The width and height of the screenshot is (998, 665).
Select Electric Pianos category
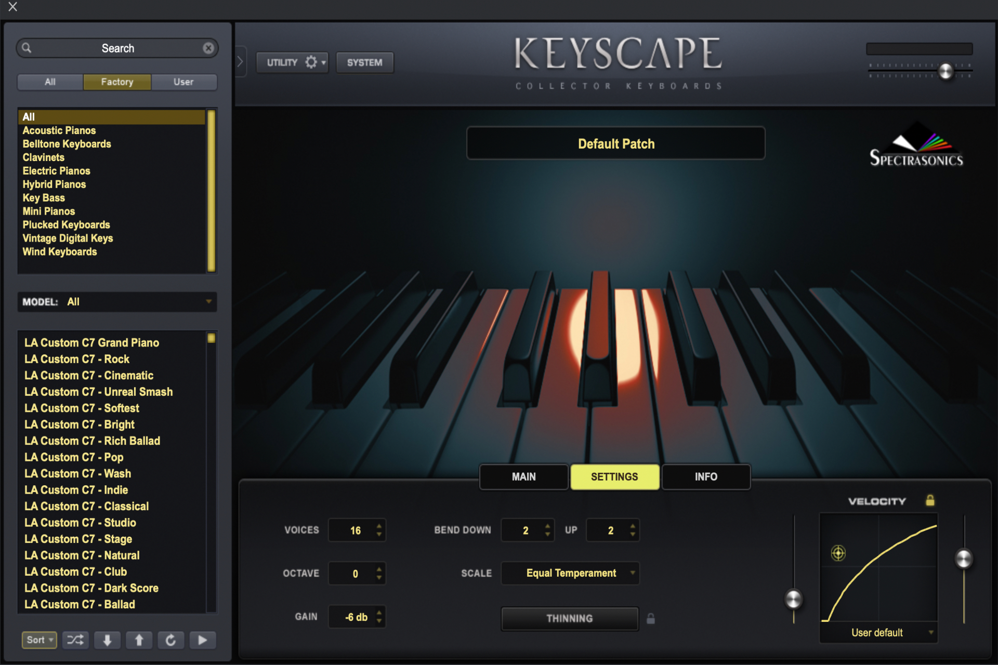coord(56,171)
